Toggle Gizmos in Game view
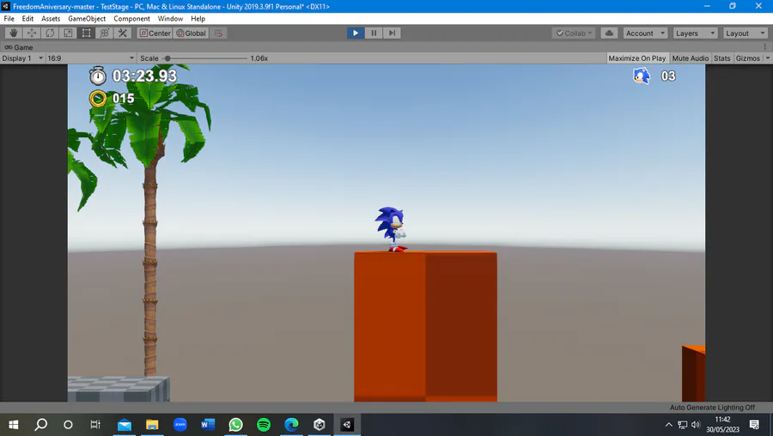773x436 pixels. [748, 58]
